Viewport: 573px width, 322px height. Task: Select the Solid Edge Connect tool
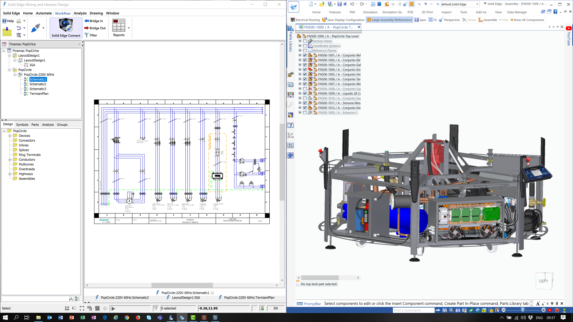click(66, 28)
